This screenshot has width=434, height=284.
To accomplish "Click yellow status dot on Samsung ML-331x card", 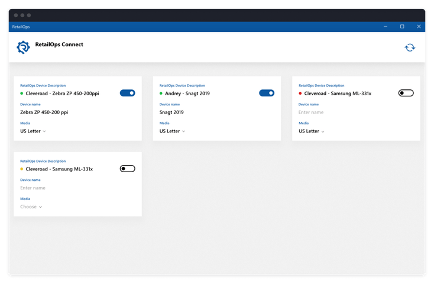I will click(22, 169).
